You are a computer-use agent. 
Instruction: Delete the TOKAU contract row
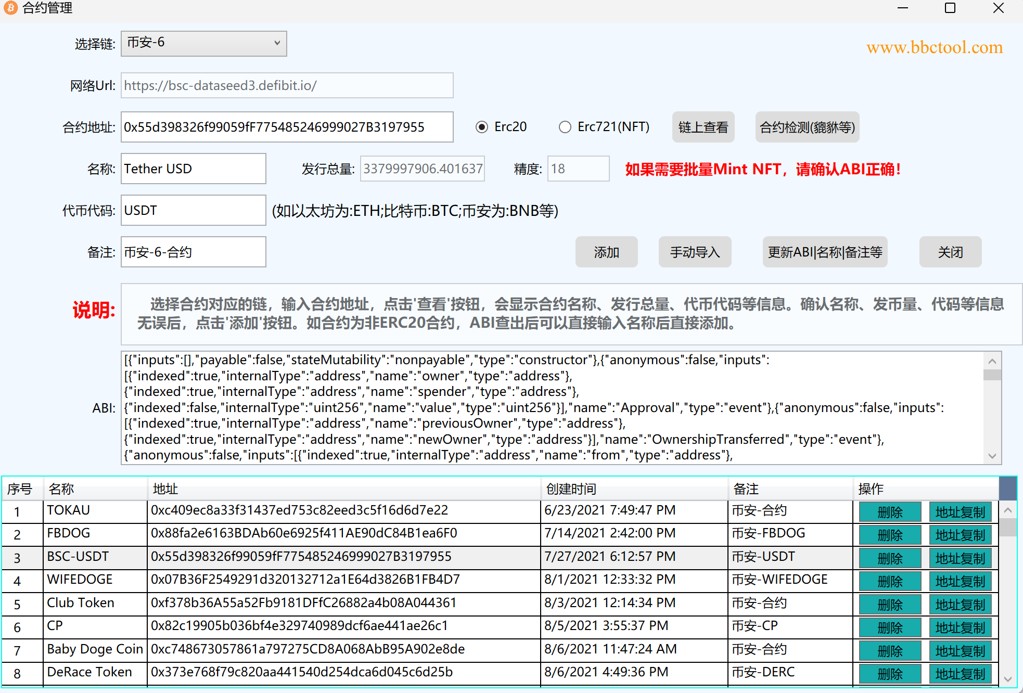(x=890, y=512)
